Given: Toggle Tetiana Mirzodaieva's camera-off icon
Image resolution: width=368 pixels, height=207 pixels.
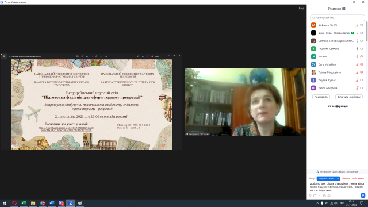Looking at the screenshot, I should tap(362, 72).
